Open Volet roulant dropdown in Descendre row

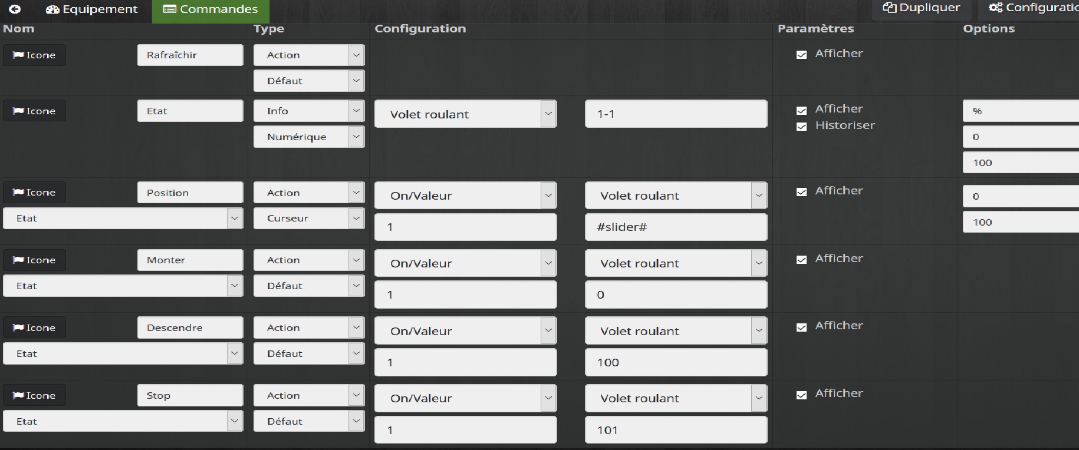pos(676,331)
